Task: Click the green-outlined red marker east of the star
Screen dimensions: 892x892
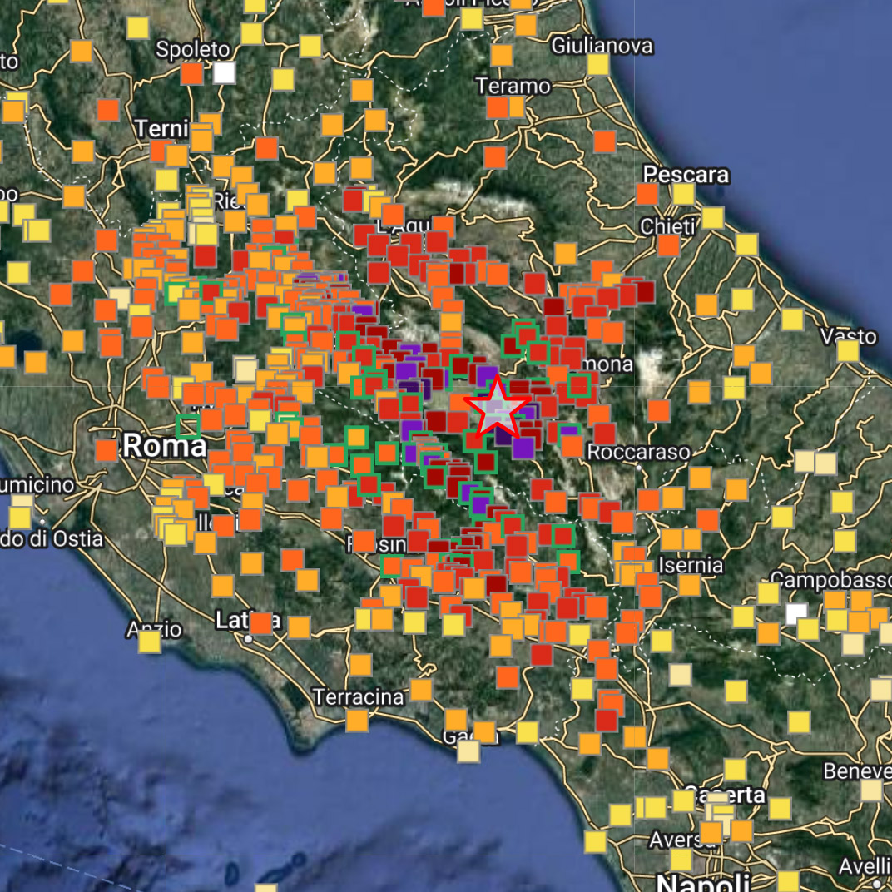Action: (579, 386)
